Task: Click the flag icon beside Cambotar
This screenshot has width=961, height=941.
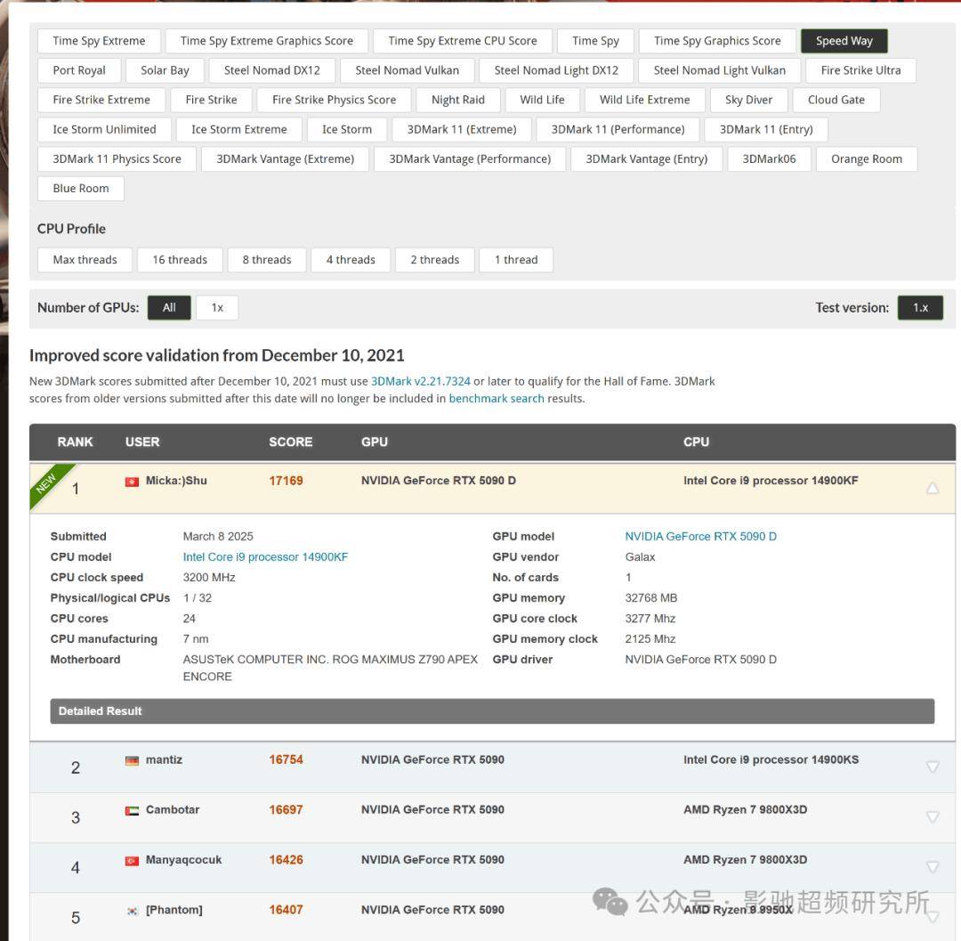Action: pos(132,811)
